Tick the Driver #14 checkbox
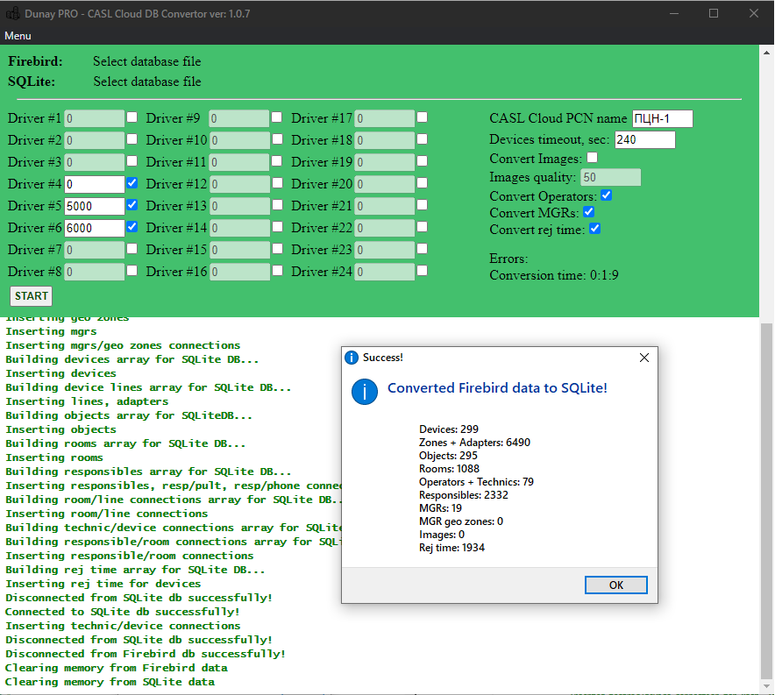This screenshot has width=775, height=695. coord(277,227)
